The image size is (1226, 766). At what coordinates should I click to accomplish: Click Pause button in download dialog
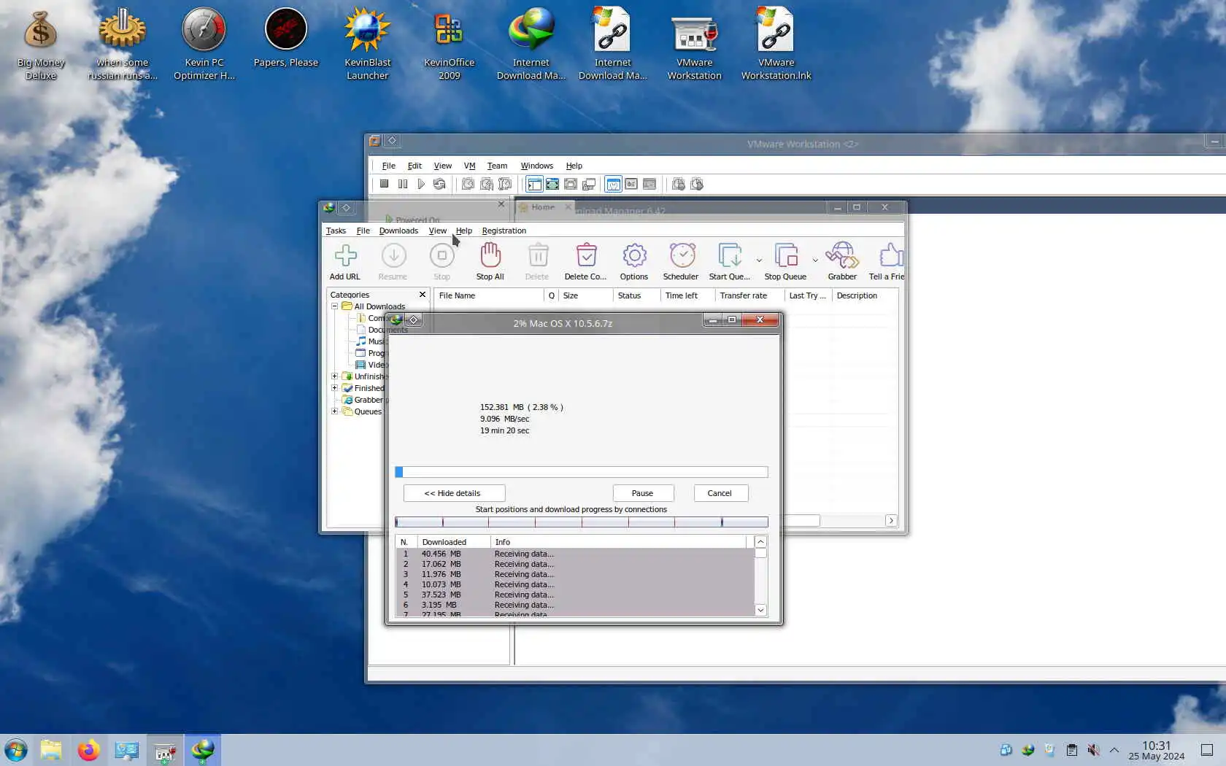643,493
